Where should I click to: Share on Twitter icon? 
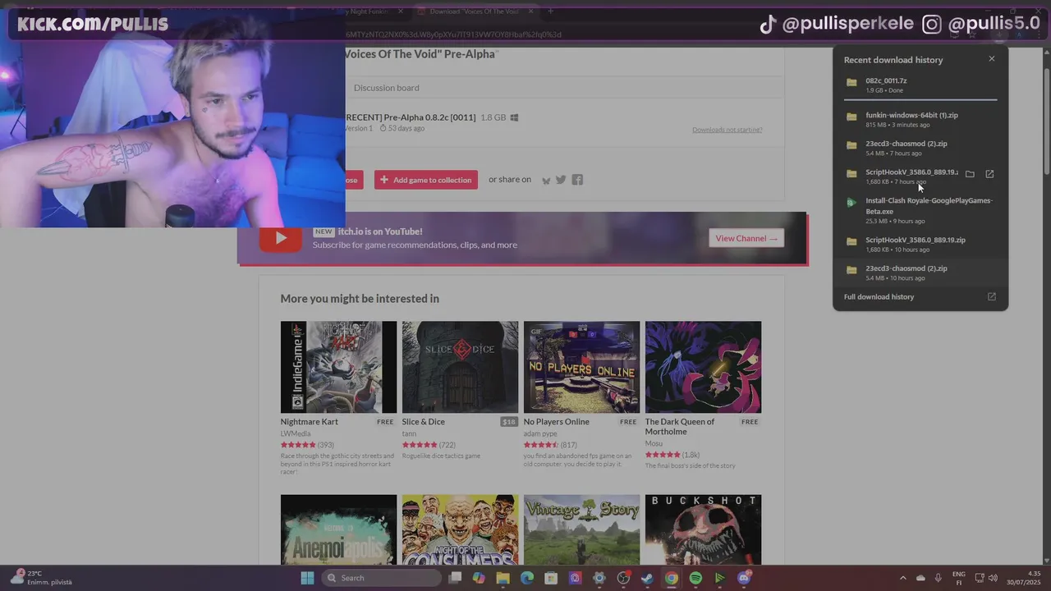pyautogui.click(x=561, y=180)
